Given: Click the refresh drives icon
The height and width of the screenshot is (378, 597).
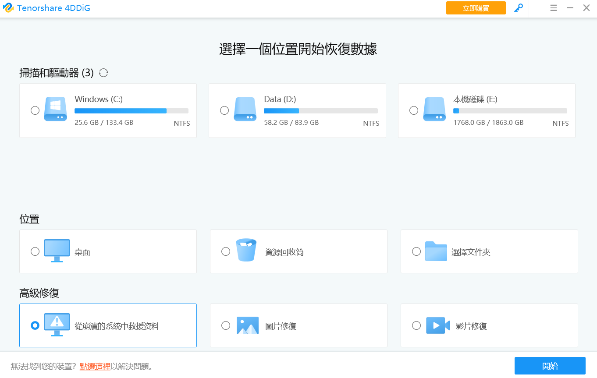Looking at the screenshot, I should [x=103, y=73].
